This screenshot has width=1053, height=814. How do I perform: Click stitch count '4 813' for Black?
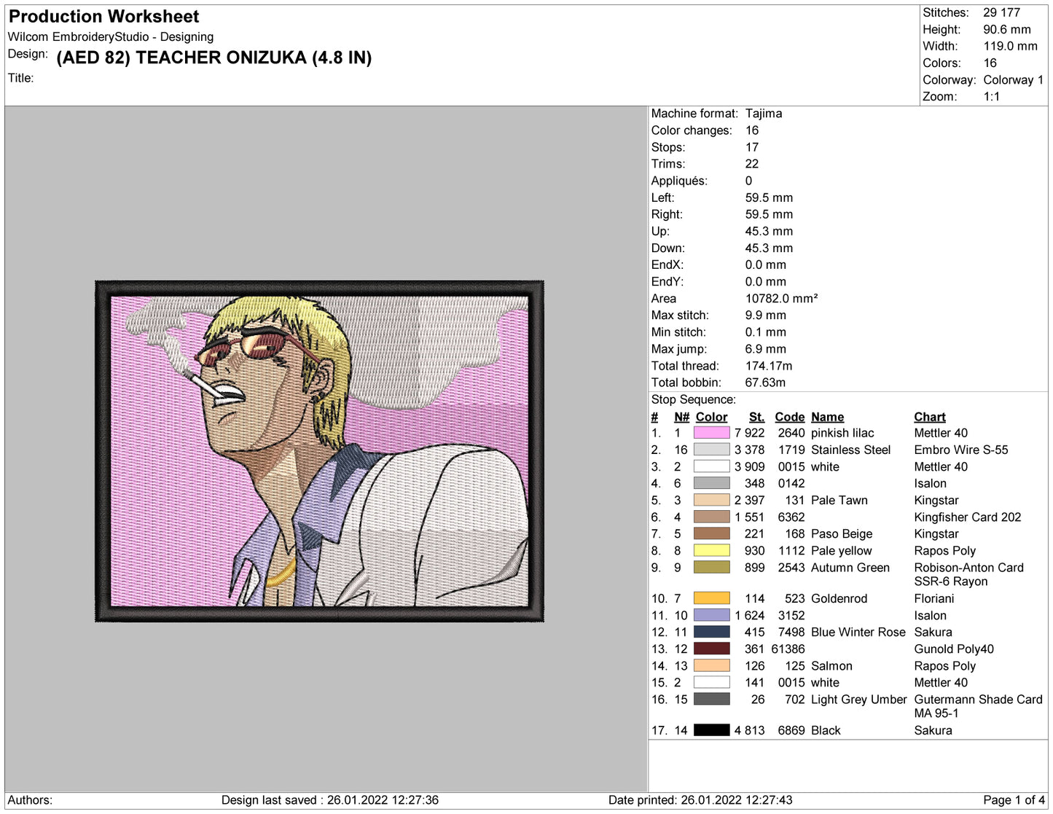(749, 729)
